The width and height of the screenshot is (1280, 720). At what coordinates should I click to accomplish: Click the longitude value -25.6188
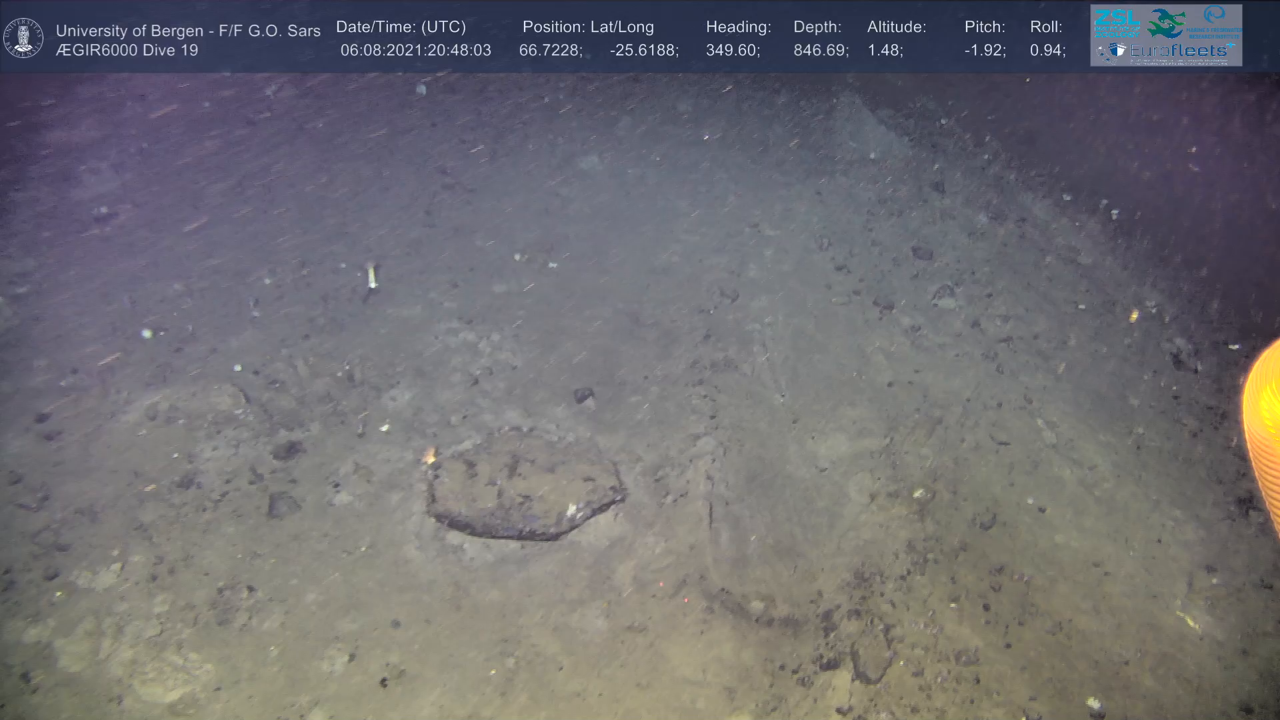click(643, 51)
